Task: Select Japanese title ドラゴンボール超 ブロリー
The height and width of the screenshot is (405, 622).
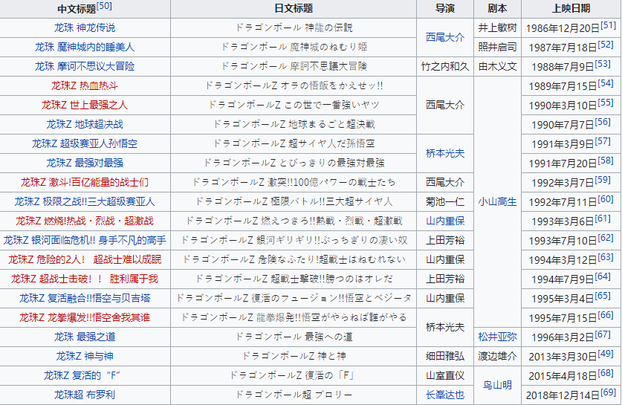Action: click(x=294, y=395)
